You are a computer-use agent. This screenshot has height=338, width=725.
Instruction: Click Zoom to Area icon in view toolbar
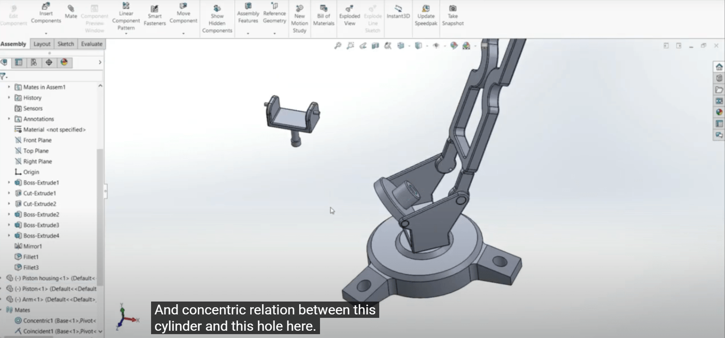pos(350,45)
